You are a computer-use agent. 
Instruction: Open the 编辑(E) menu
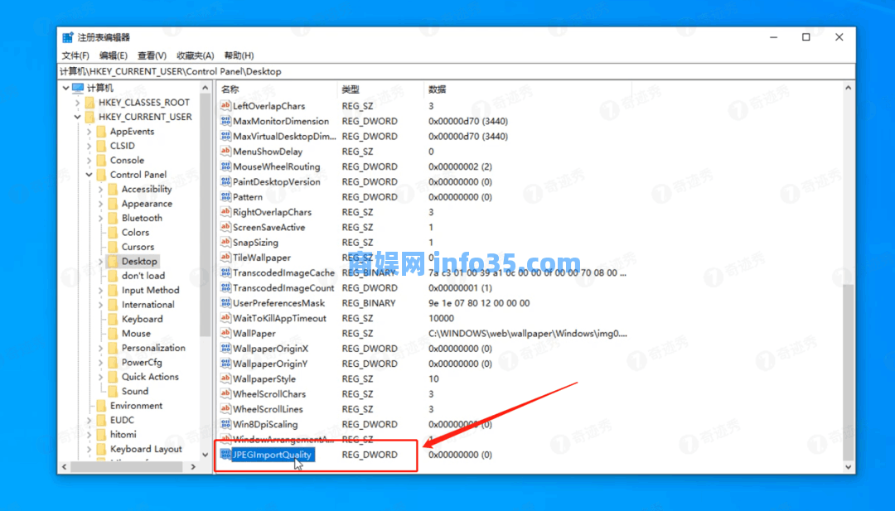(x=114, y=55)
